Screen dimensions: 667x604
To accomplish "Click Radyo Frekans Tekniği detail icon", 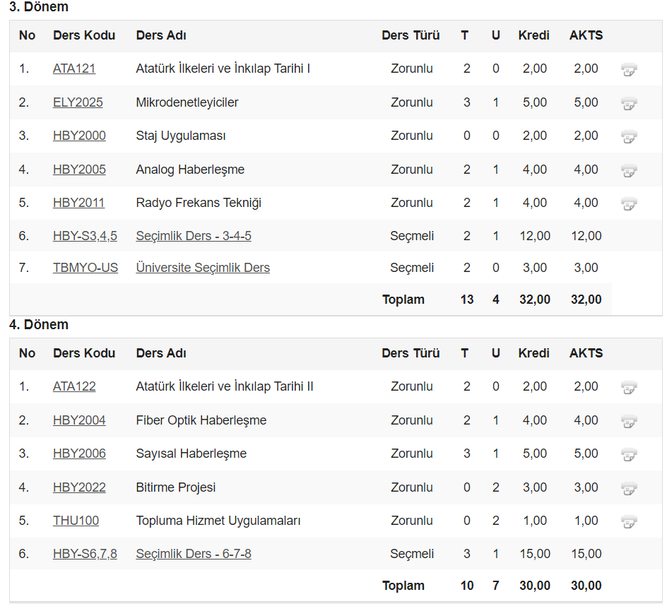I will (629, 203).
